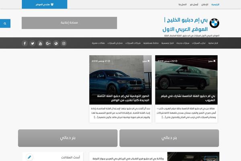
Task: Select معارض السيارات in the dark navigation bar
Action: point(115,43)
